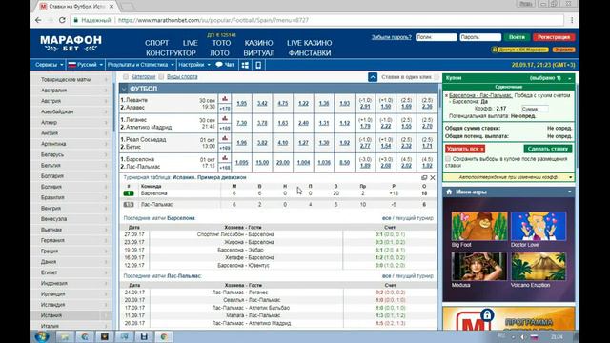Close the tournament table panel

tap(432, 178)
